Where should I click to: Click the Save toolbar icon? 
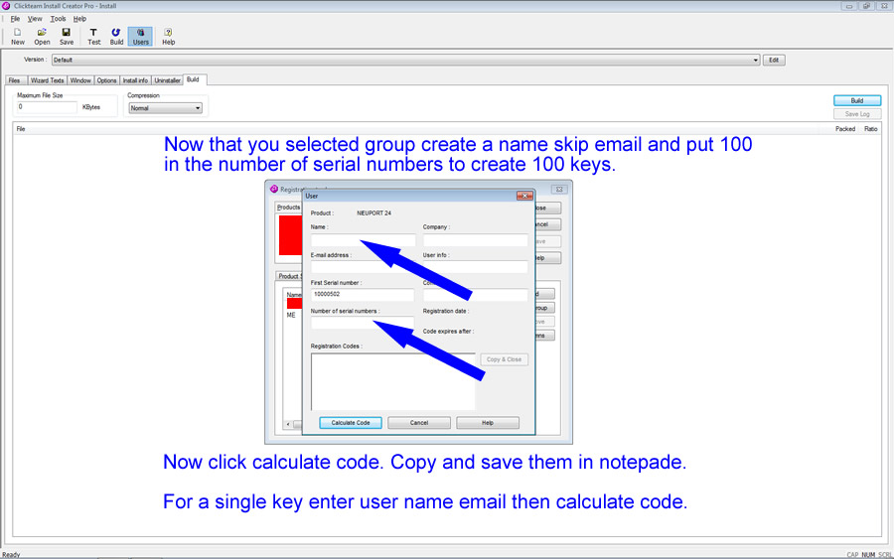(67, 36)
